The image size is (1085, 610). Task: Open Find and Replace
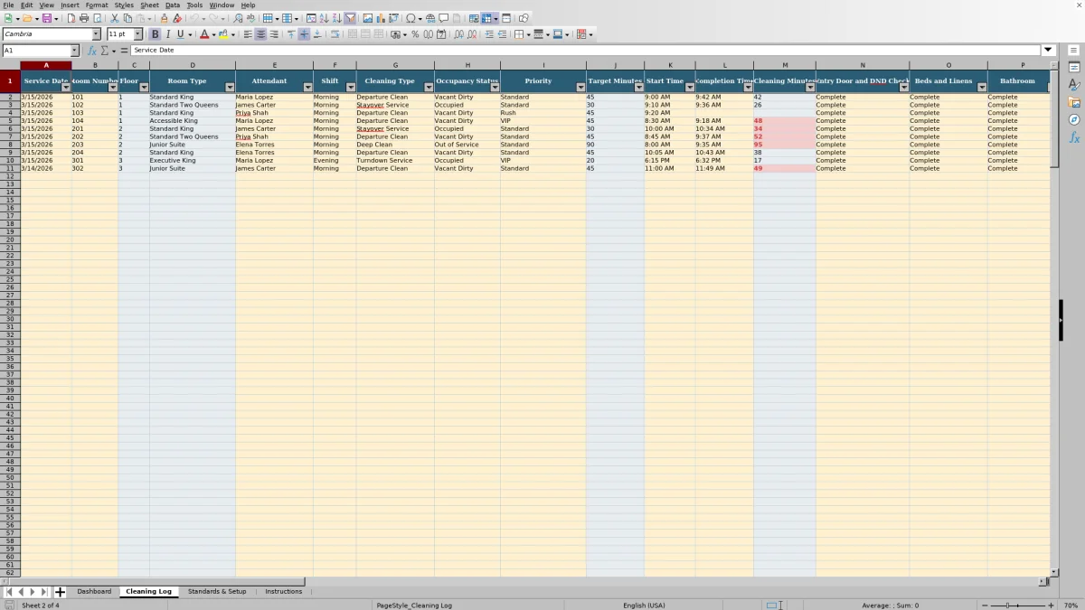point(238,18)
